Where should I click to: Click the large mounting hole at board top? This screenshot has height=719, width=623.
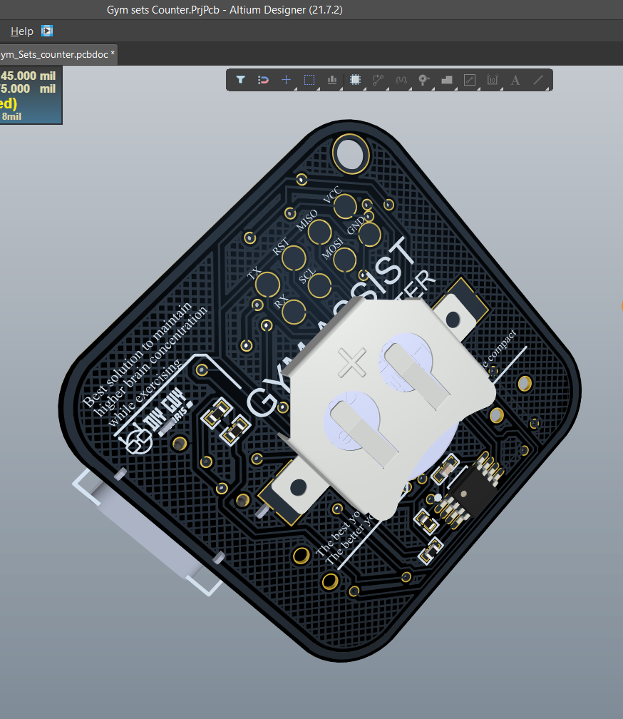tap(351, 153)
